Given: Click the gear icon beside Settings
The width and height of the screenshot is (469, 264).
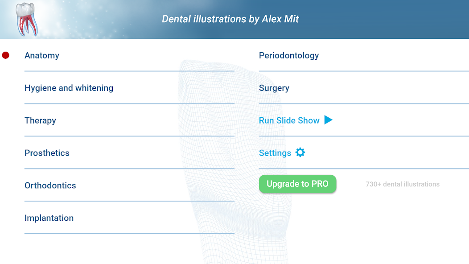Looking at the screenshot, I should [300, 153].
